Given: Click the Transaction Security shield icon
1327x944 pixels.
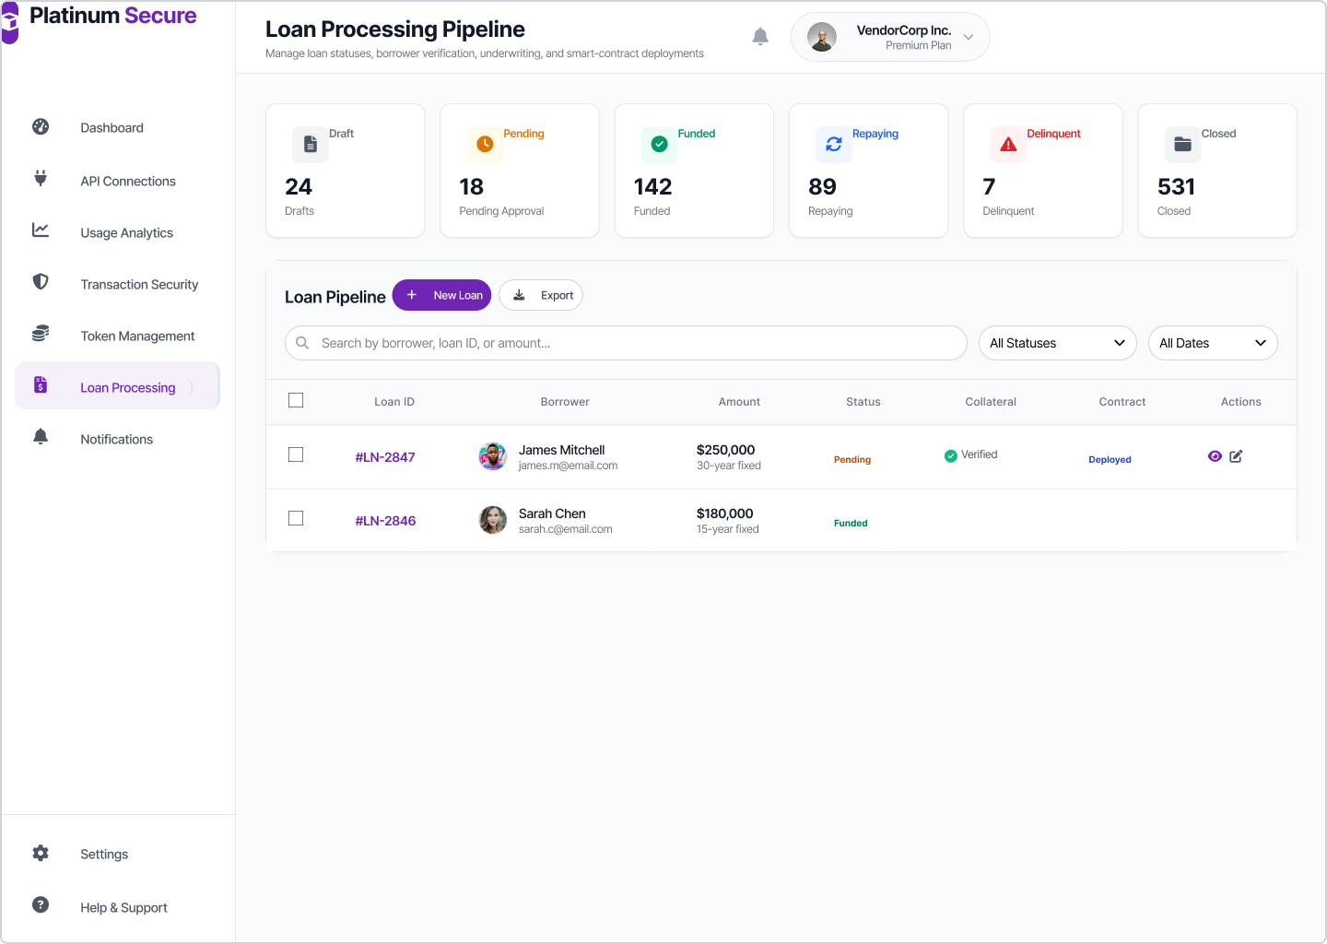Looking at the screenshot, I should point(41,281).
